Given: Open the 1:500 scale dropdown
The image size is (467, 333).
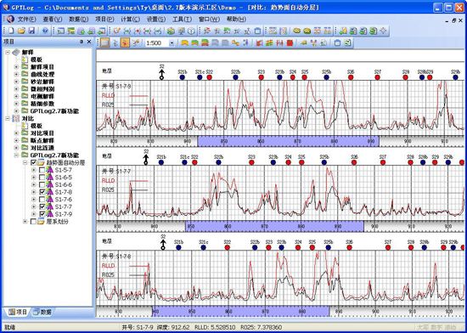Looking at the screenshot, I should pyautogui.click(x=172, y=43).
